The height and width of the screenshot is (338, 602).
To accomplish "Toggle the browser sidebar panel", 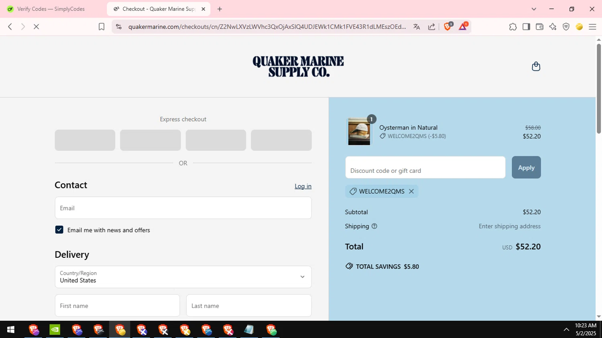I will pyautogui.click(x=526, y=26).
